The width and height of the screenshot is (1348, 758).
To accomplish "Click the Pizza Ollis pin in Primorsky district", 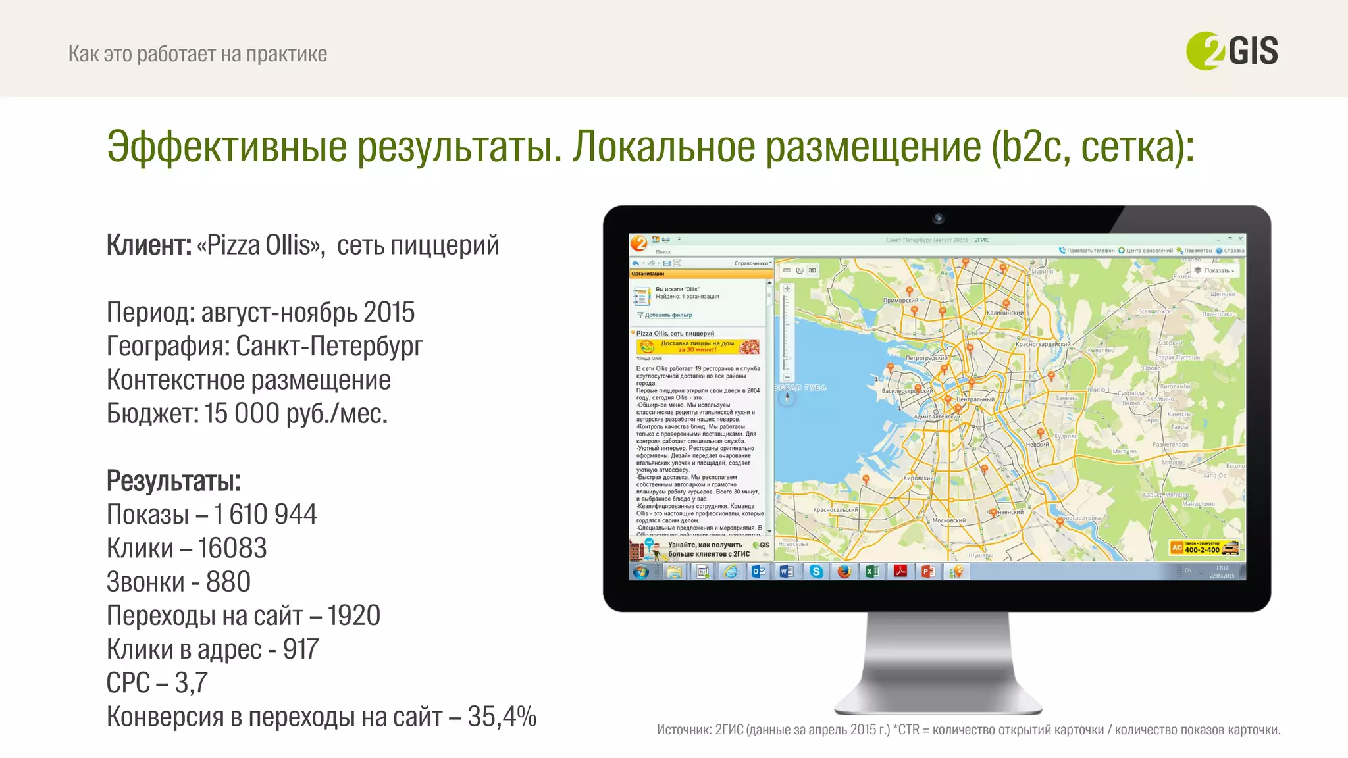I will click(x=910, y=291).
